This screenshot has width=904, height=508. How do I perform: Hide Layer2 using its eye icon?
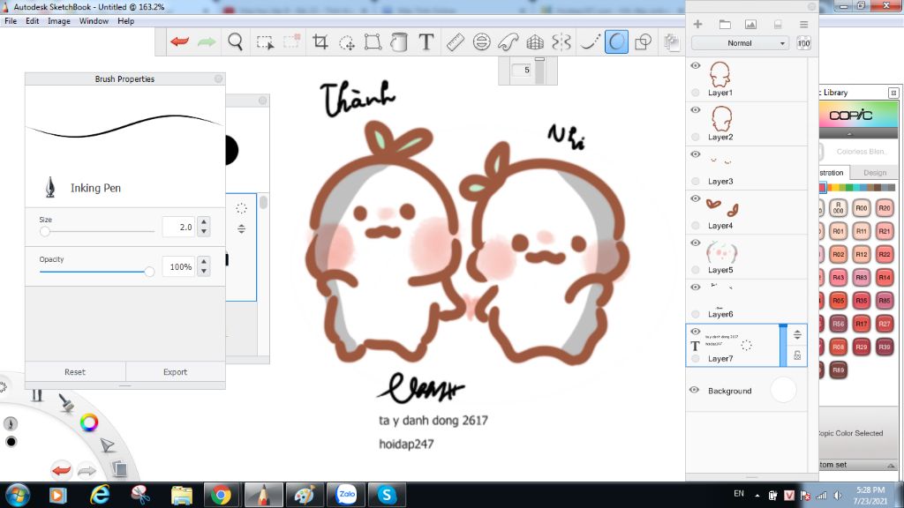[696, 110]
